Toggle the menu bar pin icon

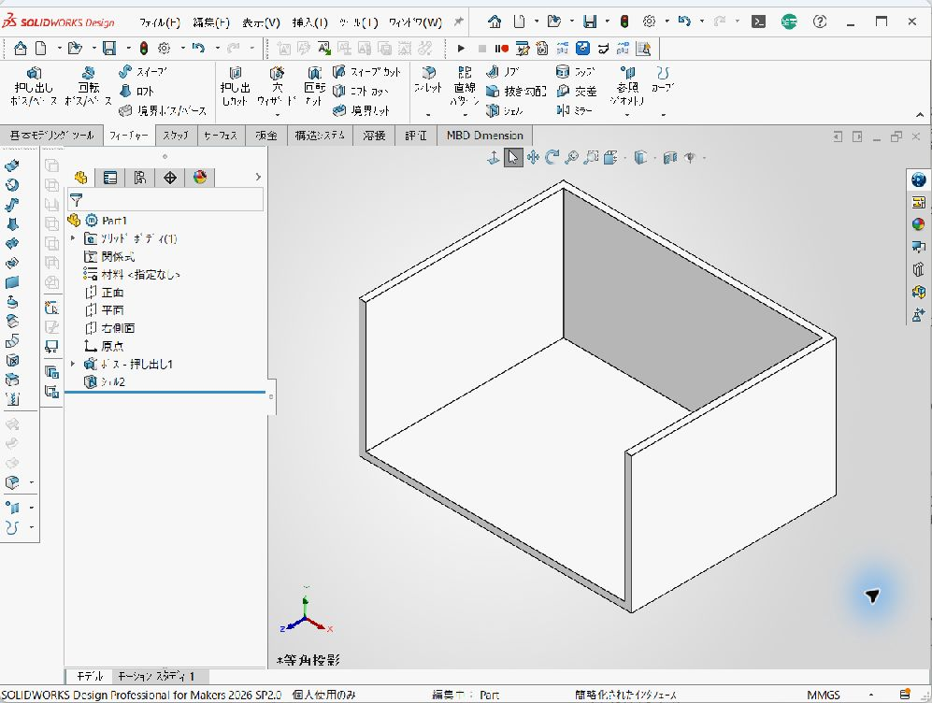tap(458, 22)
